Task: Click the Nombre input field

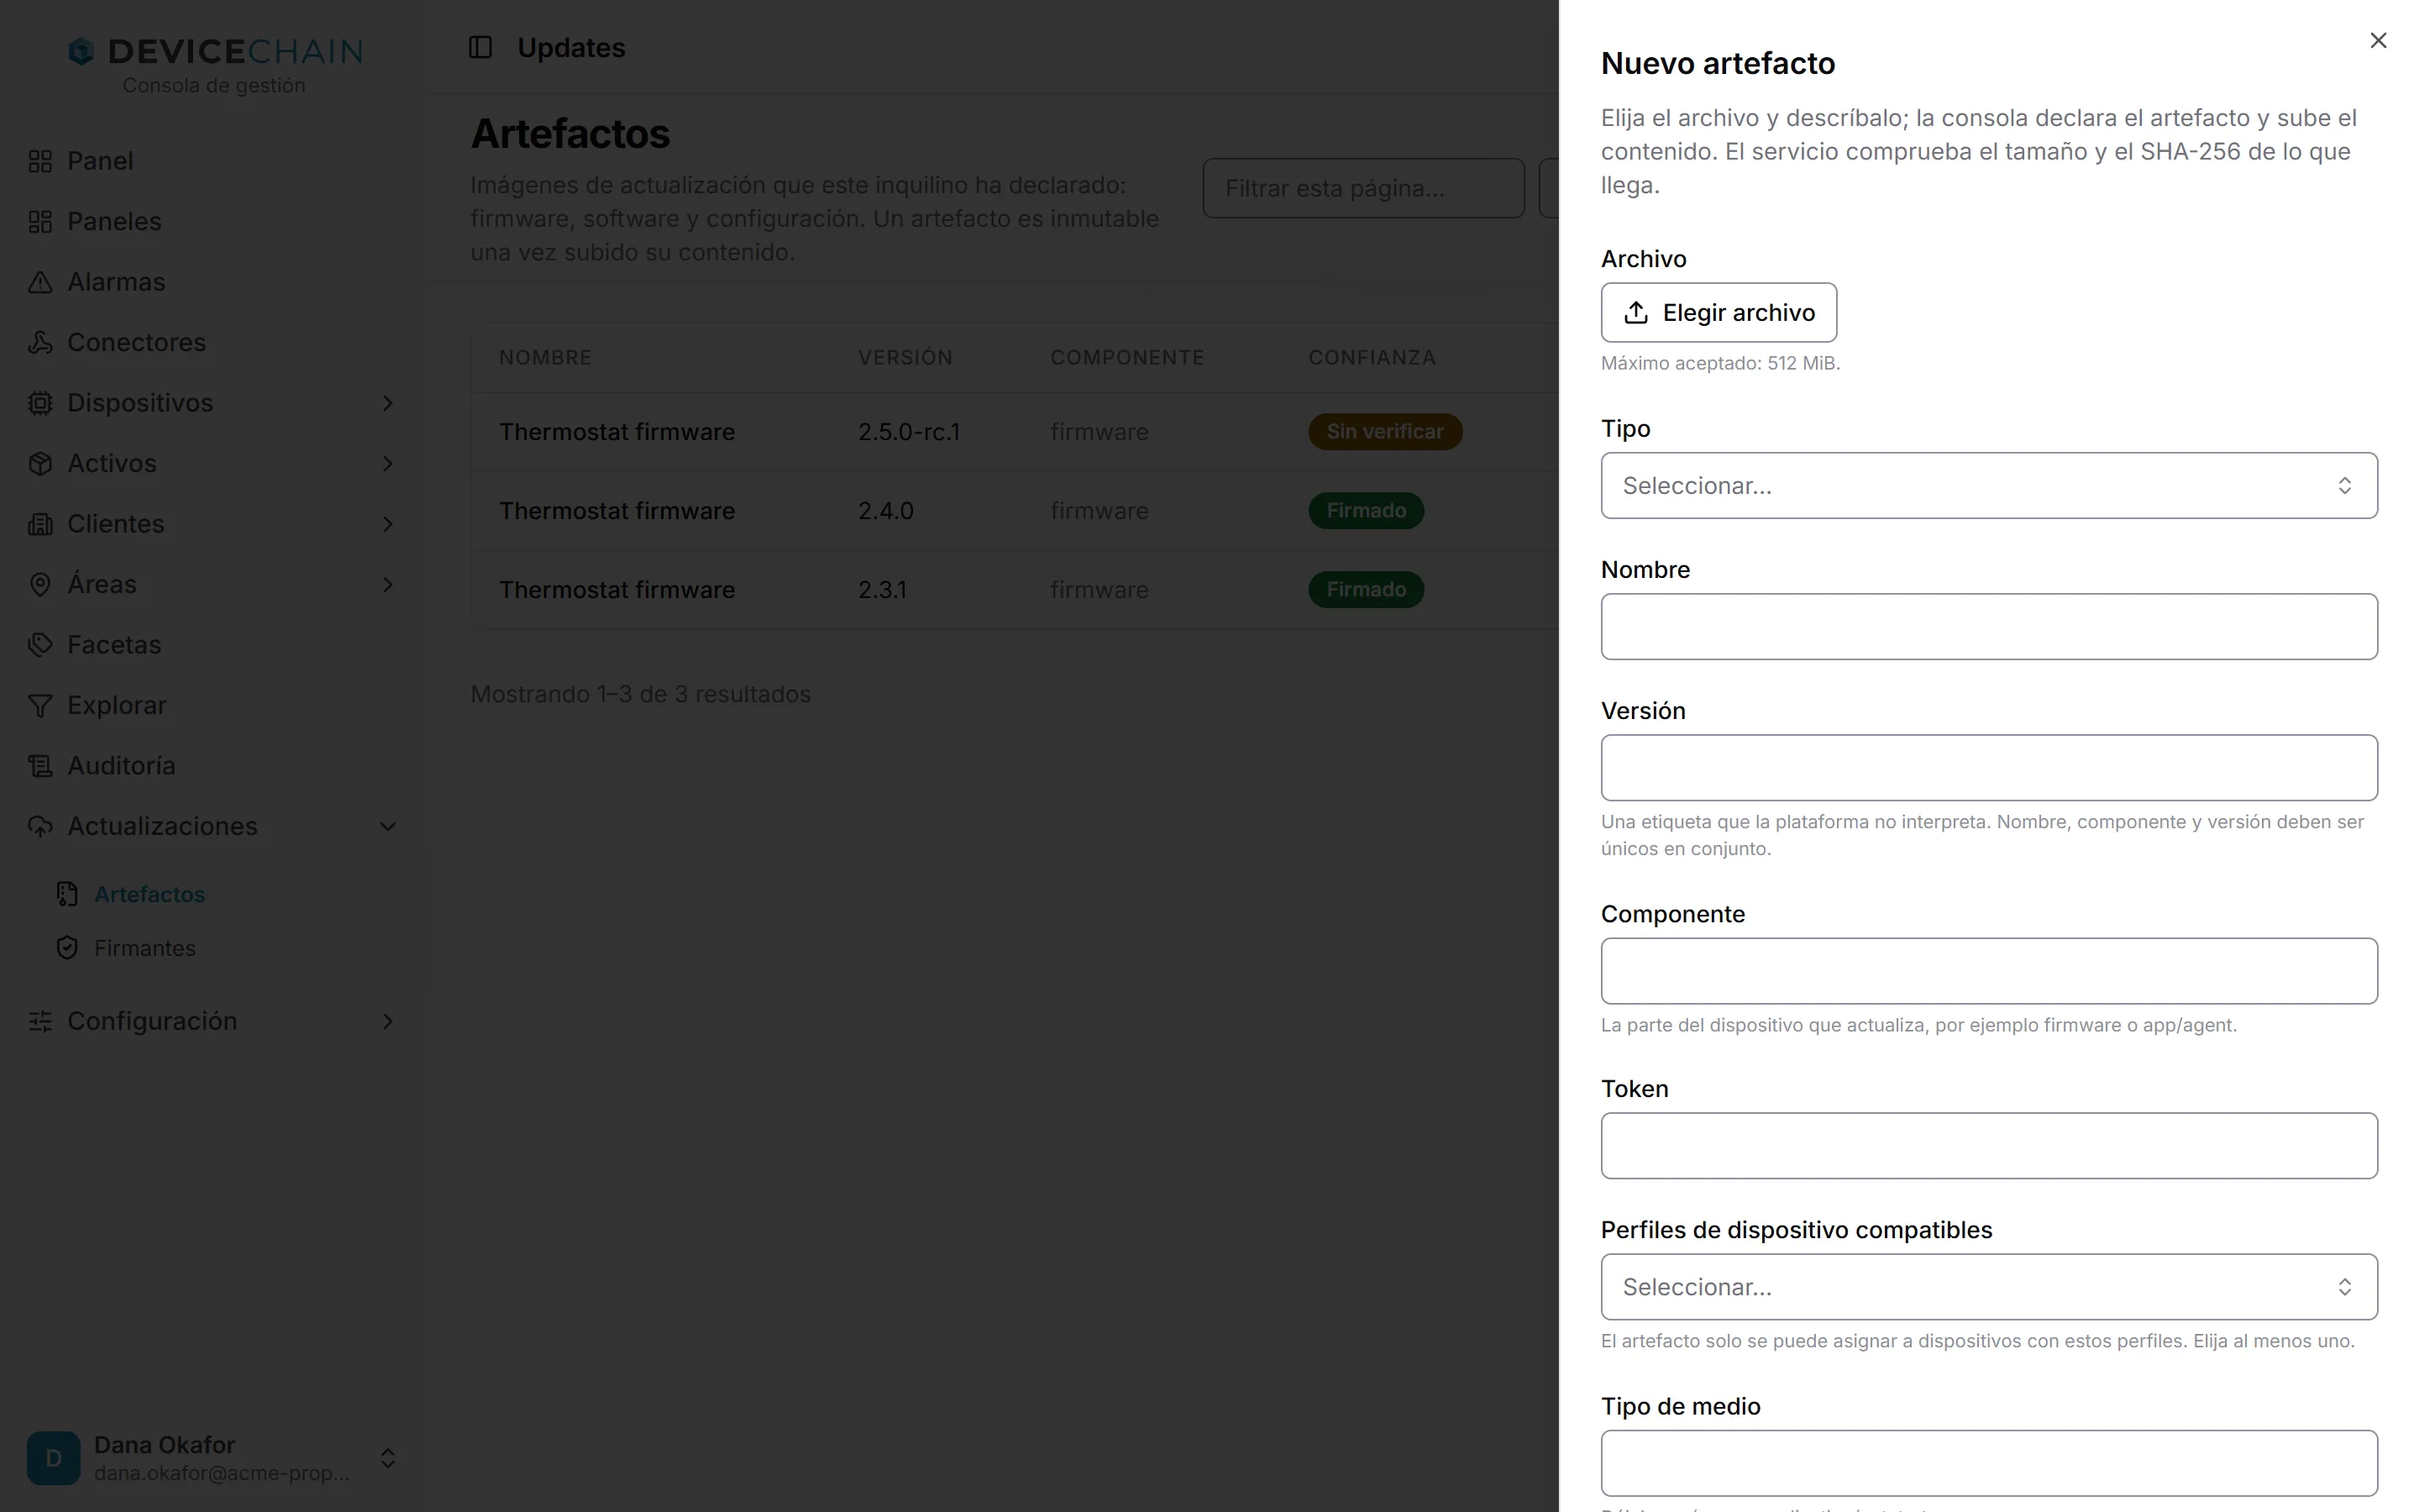Action: (1988, 627)
